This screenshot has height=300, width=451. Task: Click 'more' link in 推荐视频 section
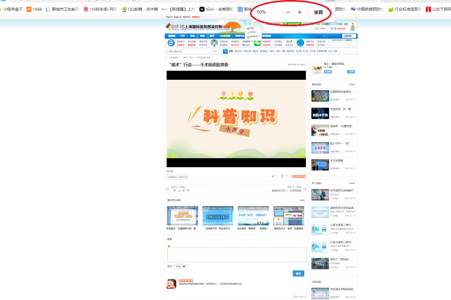point(352,85)
